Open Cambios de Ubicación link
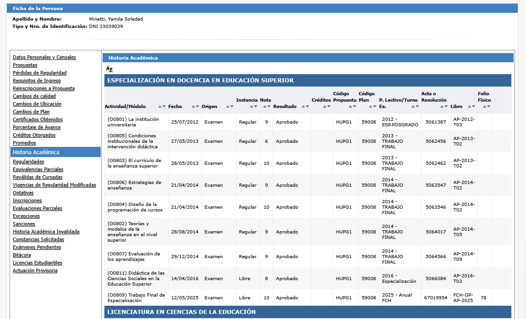Viewport: 526px width, 319px height. tap(37, 104)
